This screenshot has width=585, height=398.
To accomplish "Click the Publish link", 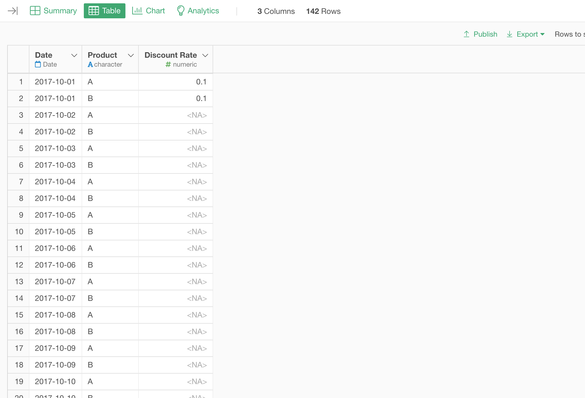I will [485, 34].
